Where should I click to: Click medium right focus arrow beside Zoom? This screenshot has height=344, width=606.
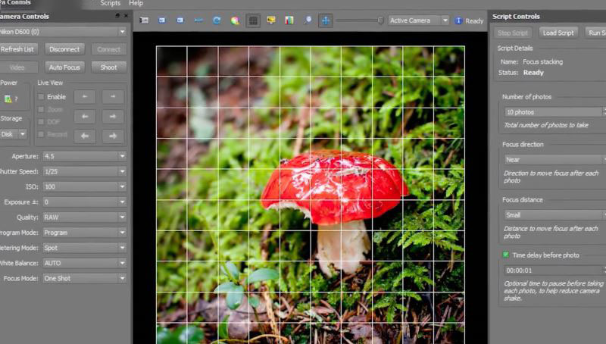pos(113,117)
